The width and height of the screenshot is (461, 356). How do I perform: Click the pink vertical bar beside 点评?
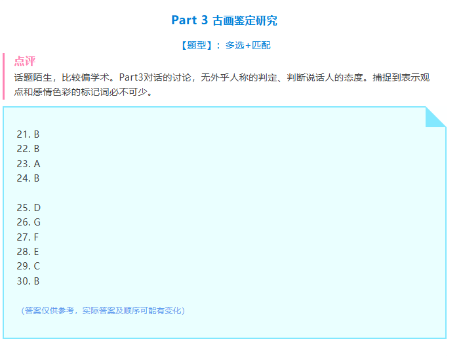(x=4, y=76)
